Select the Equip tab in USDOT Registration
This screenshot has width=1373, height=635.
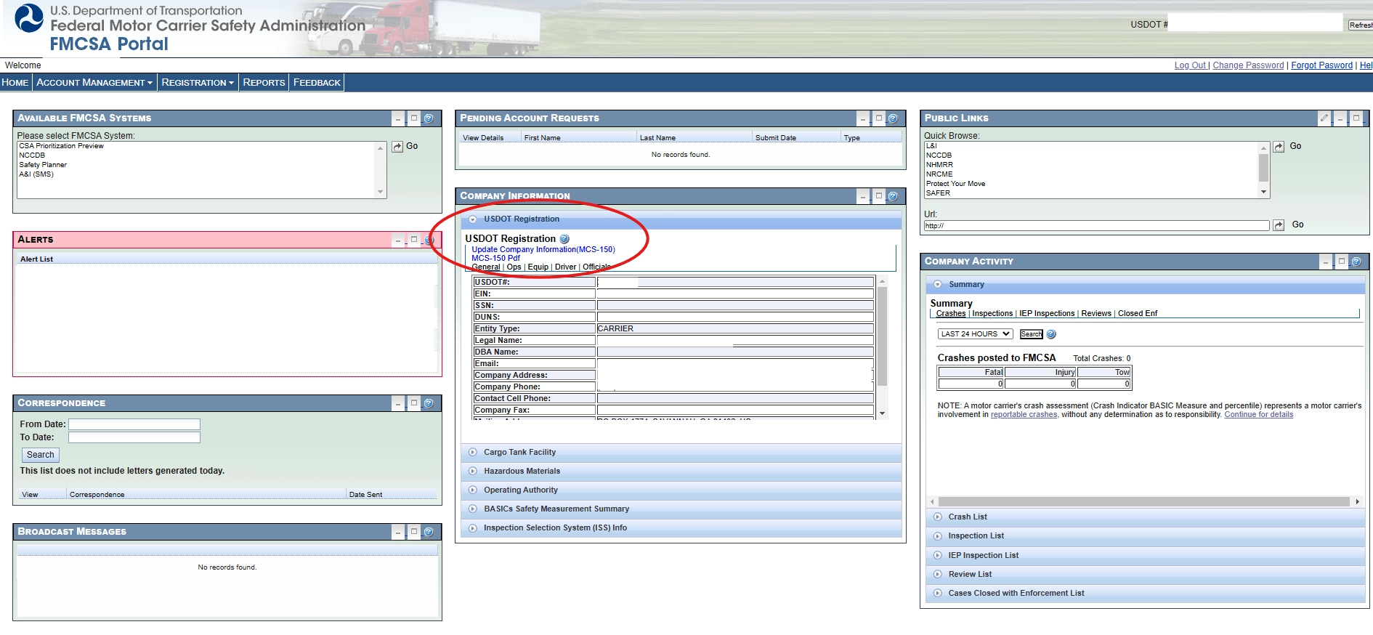pyautogui.click(x=538, y=267)
